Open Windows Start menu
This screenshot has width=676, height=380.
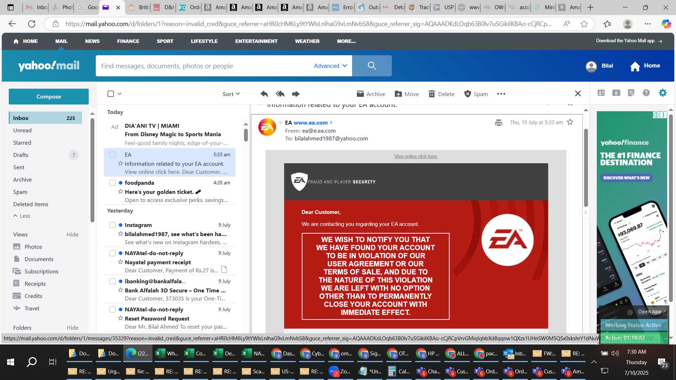(x=11, y=362)
